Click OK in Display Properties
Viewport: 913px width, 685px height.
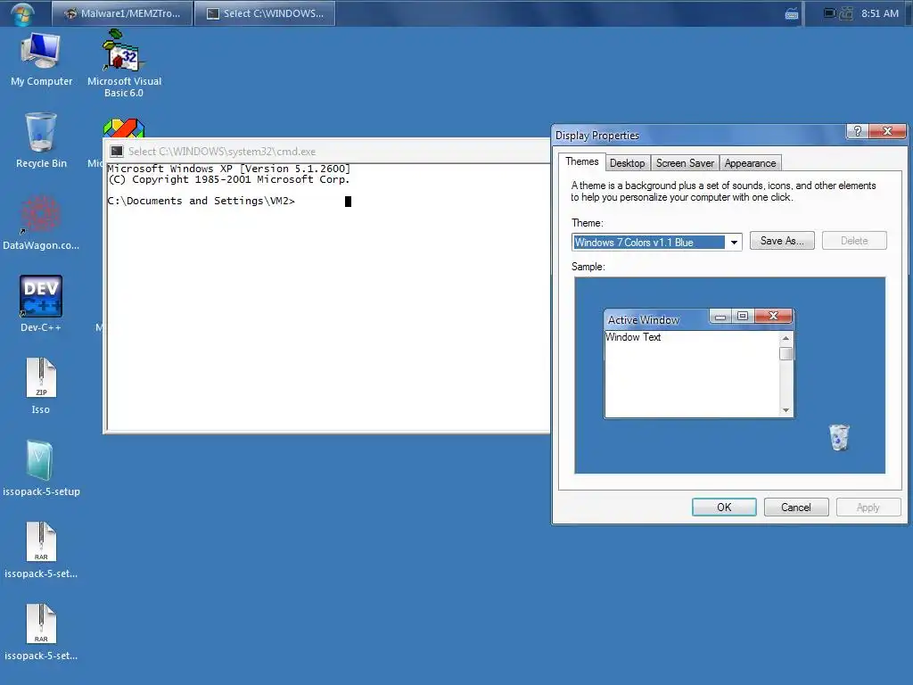(724, 508)
